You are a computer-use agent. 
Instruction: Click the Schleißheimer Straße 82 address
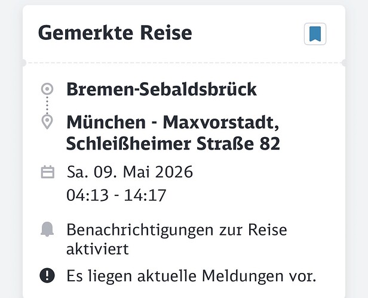click(173, 144)
